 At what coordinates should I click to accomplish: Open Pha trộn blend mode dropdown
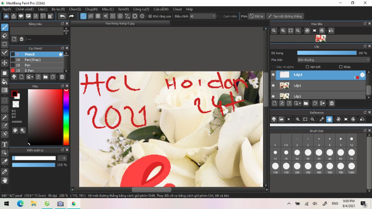(333, 60)
